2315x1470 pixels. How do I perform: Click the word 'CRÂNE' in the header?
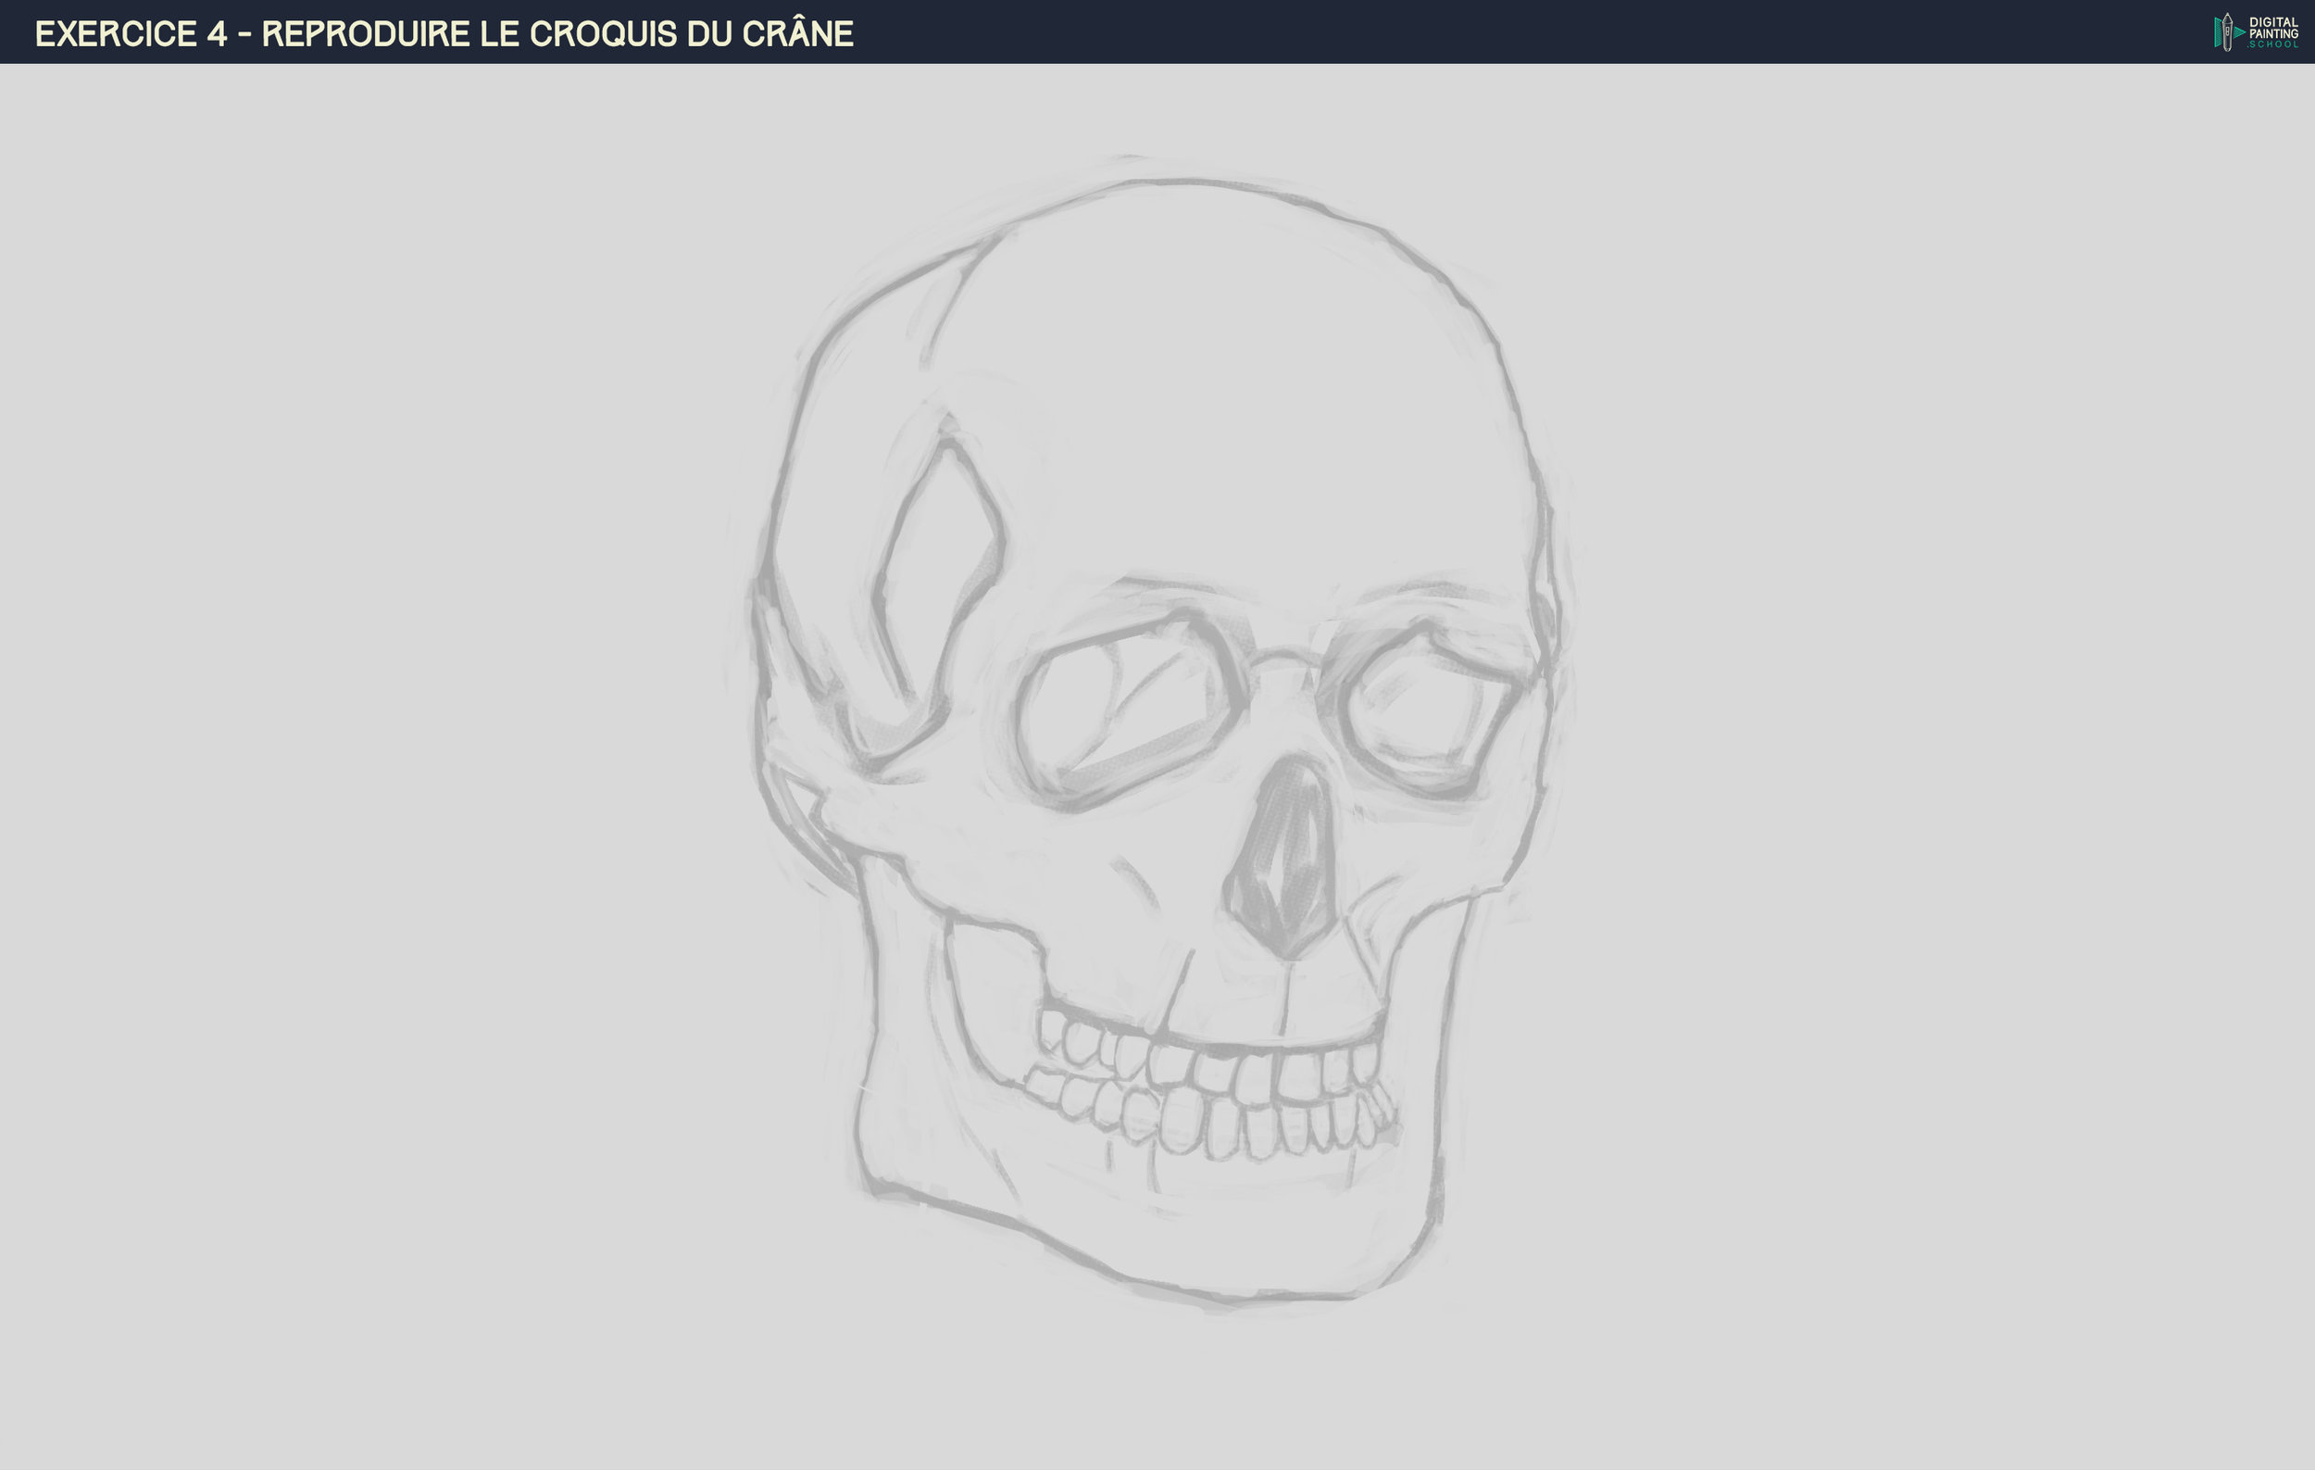click(797, 34)
